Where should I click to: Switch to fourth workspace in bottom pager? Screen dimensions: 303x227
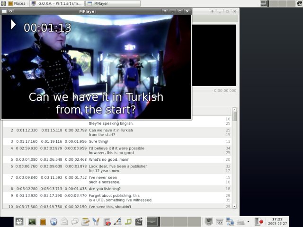(x=194, y=221)
